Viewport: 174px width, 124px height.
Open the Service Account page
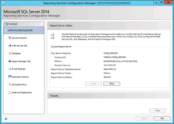coord(19,38)
